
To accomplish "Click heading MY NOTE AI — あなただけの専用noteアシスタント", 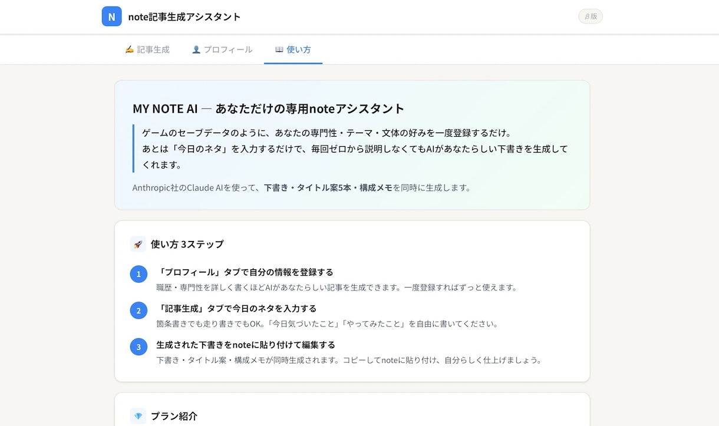I will [x=268, y=108].
